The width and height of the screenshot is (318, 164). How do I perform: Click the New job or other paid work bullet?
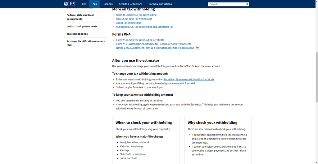[x=134, y=142]
